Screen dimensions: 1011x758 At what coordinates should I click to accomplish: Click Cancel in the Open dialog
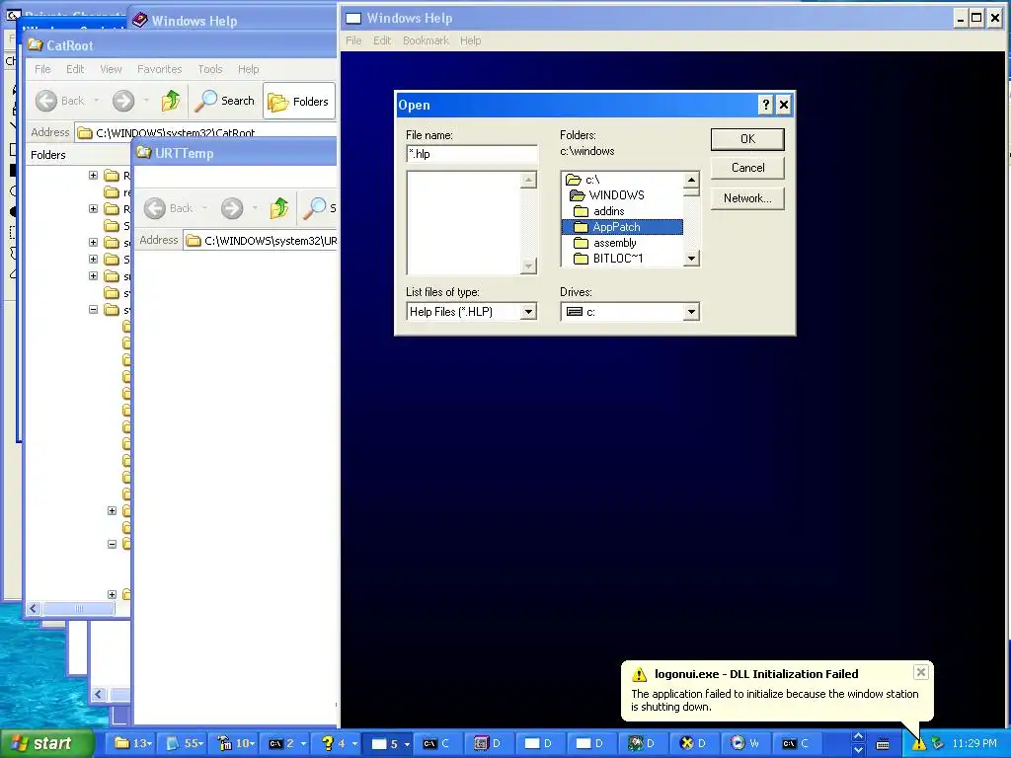[747, 168]
